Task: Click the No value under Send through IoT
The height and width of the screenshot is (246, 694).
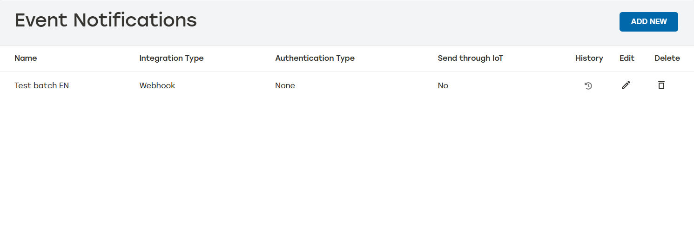Action: (443, 85)
